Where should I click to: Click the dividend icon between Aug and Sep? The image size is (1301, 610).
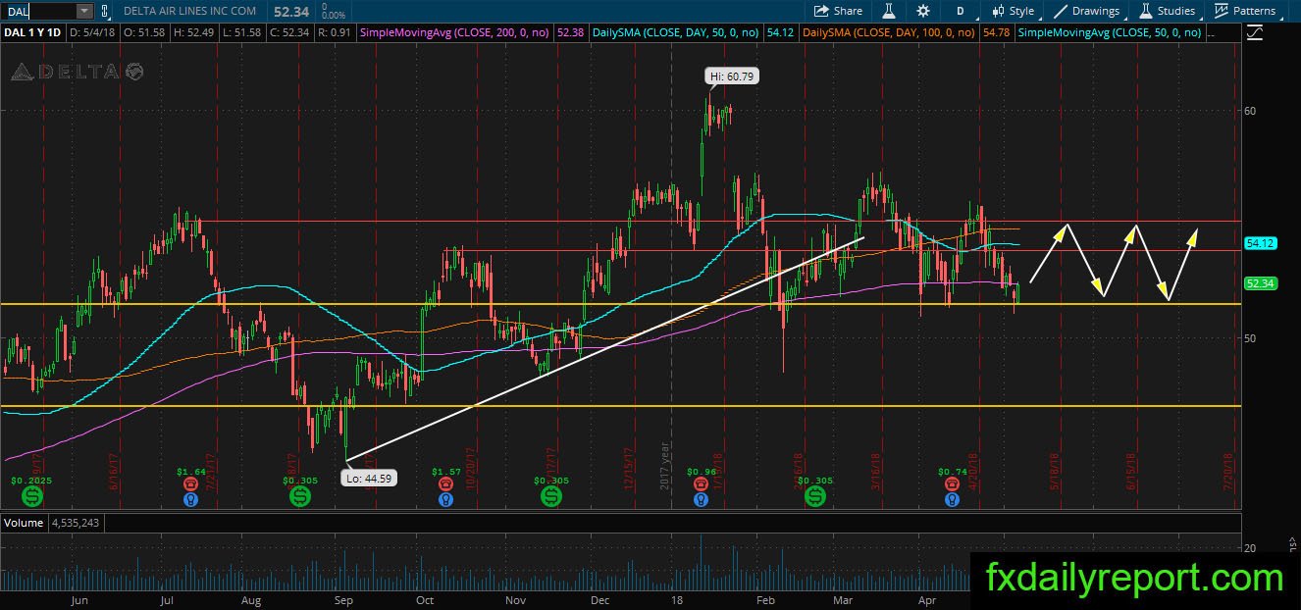coord(298,498)
